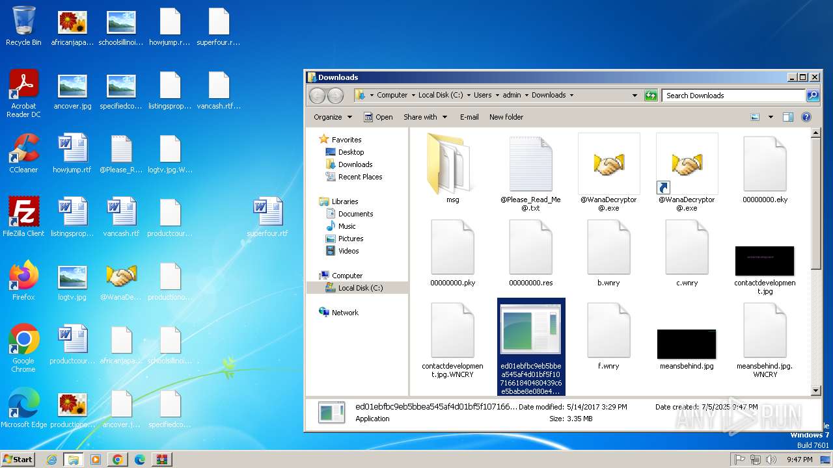This screenshot has width=833, height=468.
Task: Select the vancash.rtf Word document on the desktop
Action: click(121, 217)
